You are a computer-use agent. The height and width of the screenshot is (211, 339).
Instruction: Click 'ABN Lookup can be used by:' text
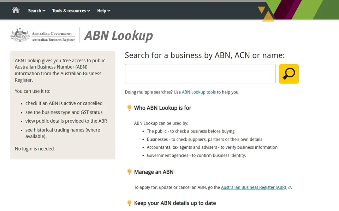pos(161,123)
